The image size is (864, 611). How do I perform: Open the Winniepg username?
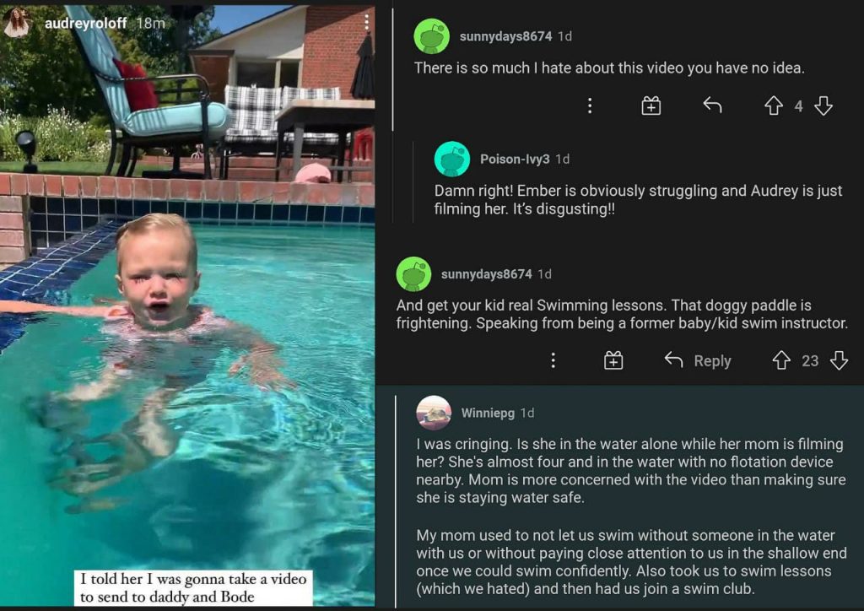(488, 413)
